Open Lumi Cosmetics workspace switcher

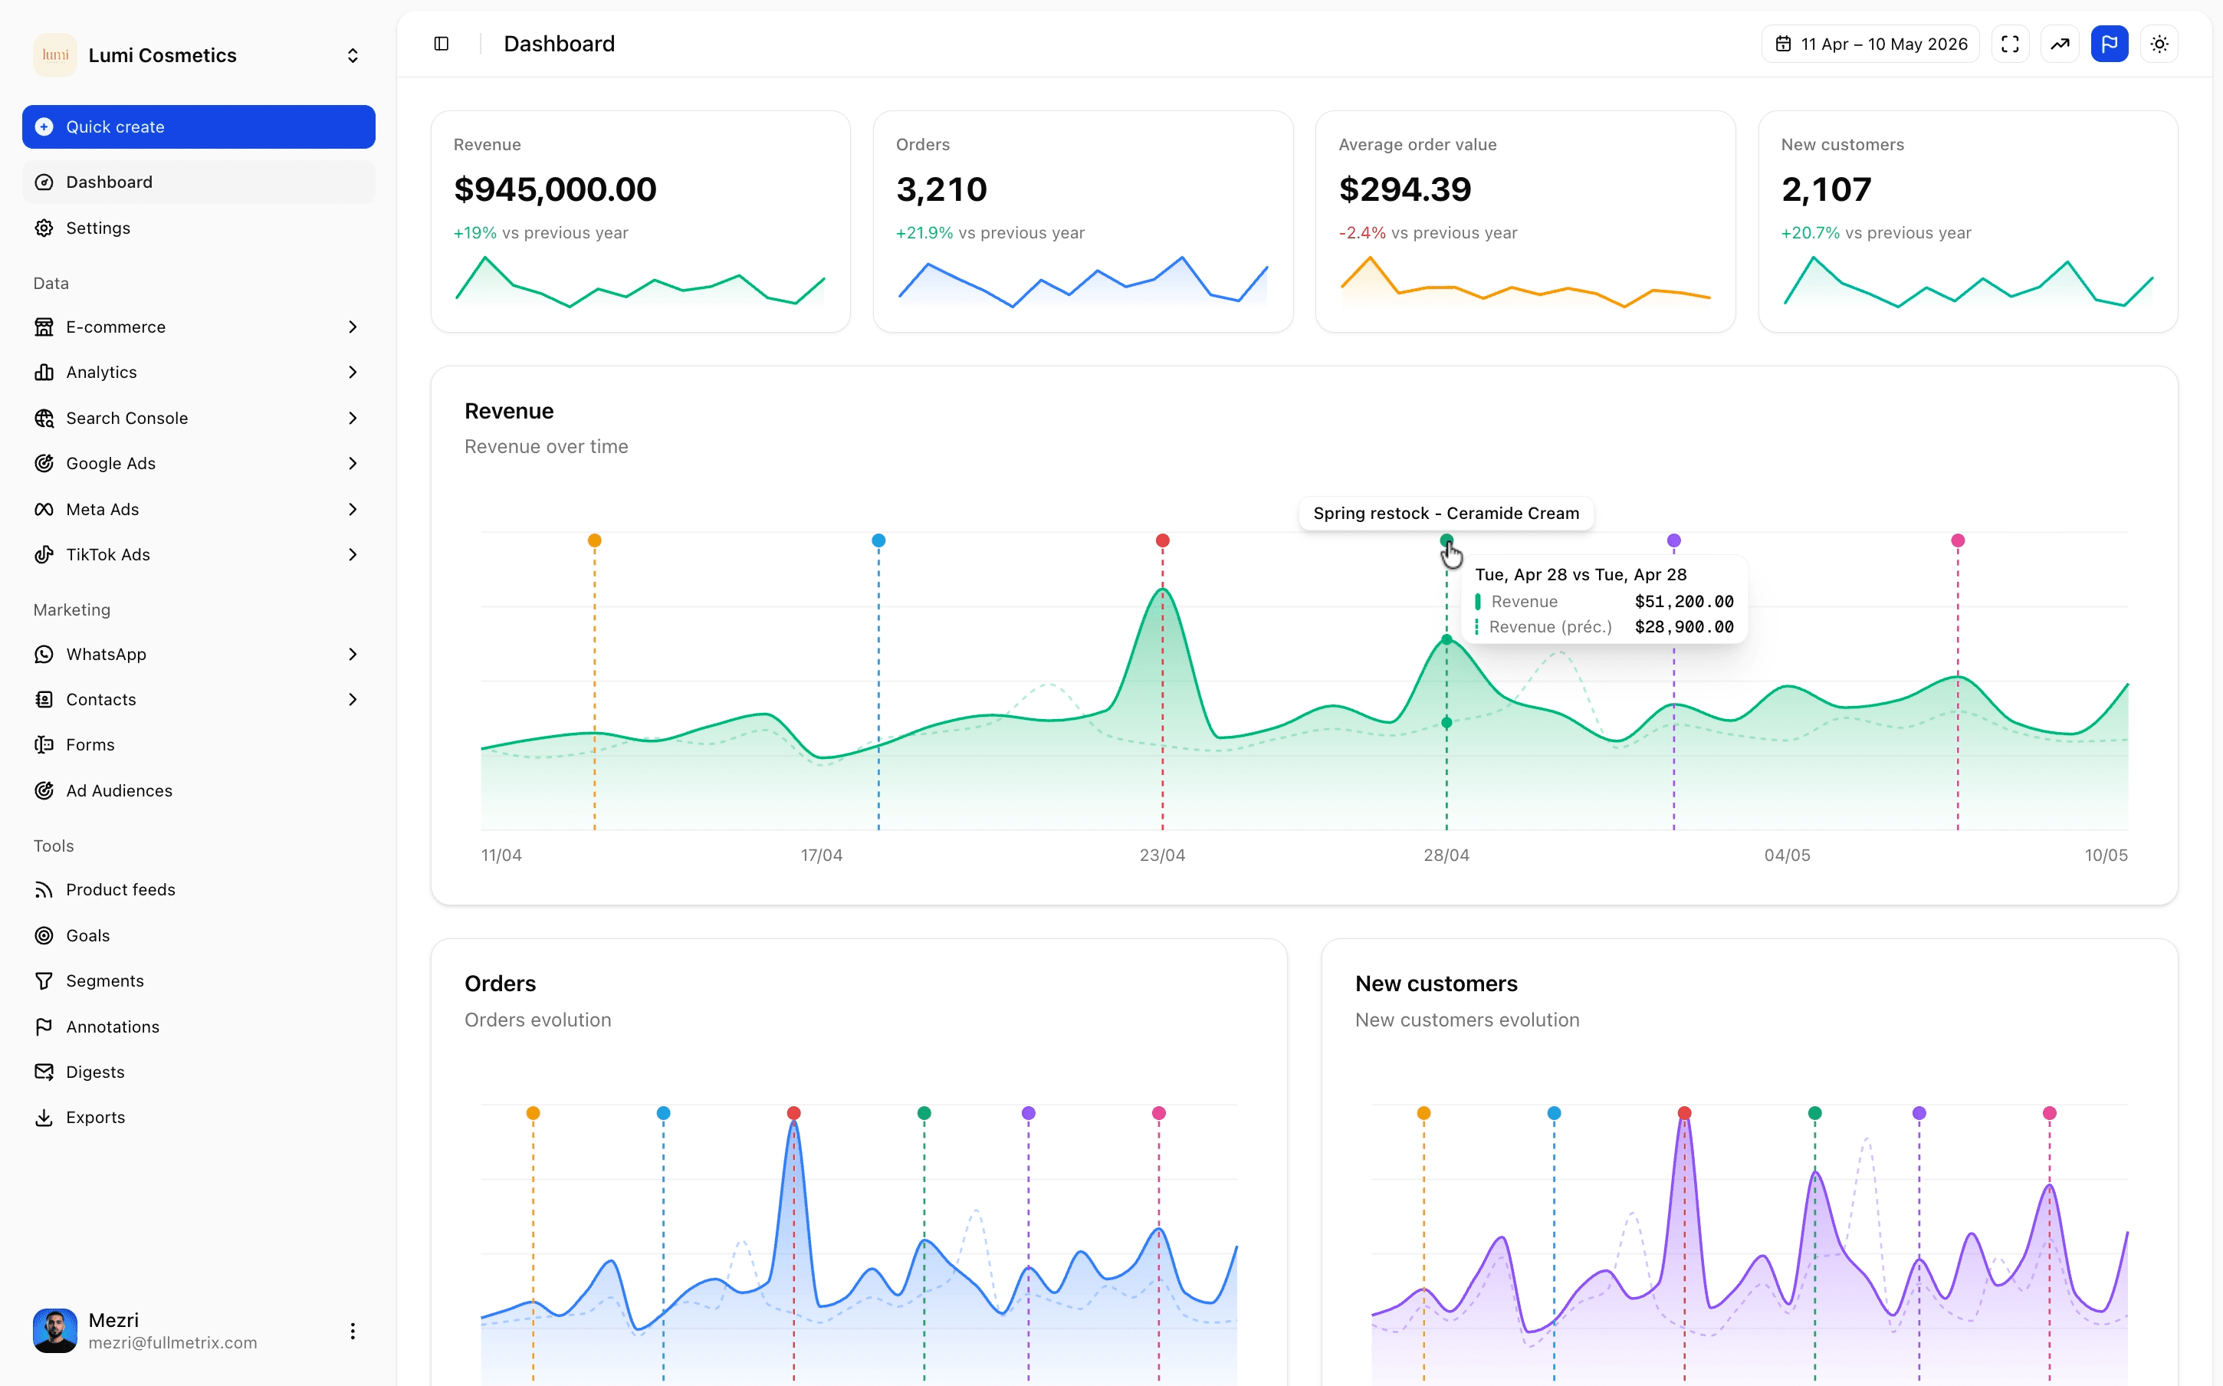(198, 55)
